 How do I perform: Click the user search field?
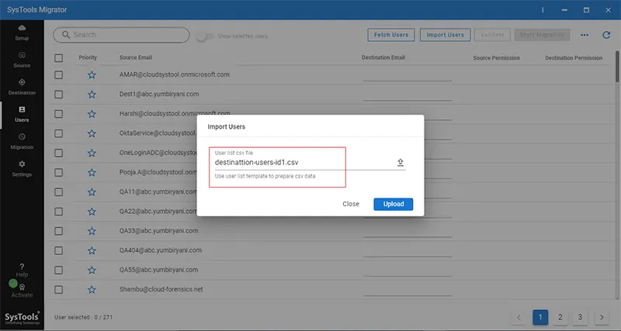tap(122, 35)
